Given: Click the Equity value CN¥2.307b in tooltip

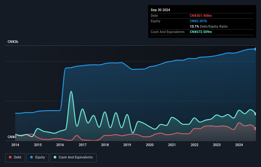Looking at the screenshot, I should point(199,21).
